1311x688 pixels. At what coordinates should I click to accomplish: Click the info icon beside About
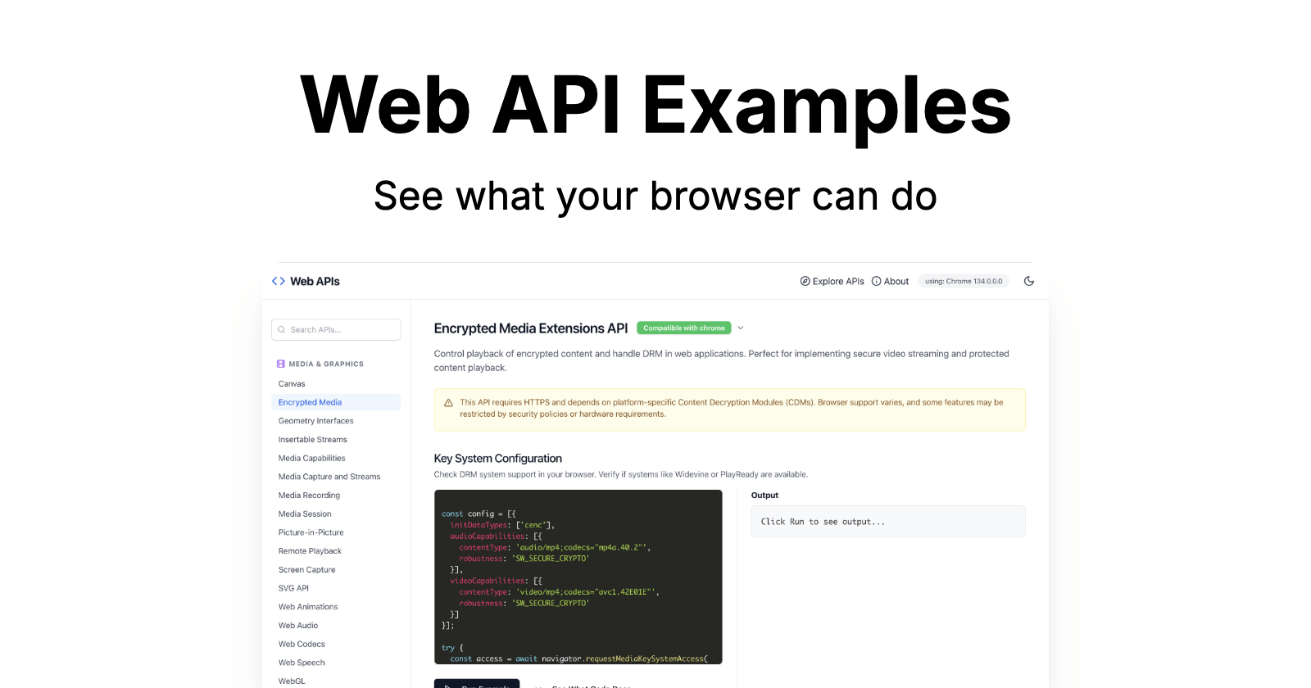[x=876, y=281]
